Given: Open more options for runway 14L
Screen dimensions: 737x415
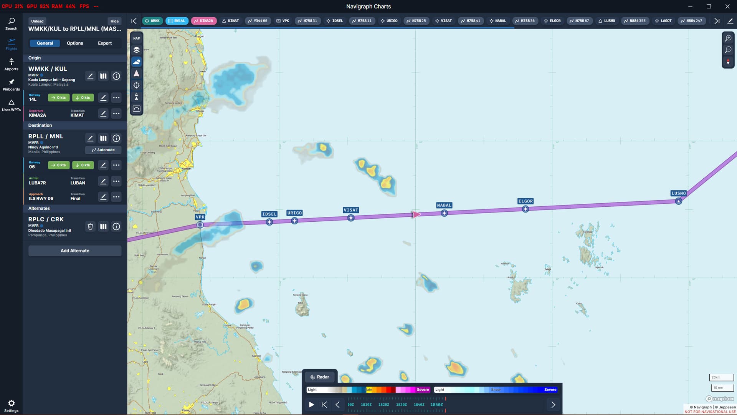Looking at the screenshot, I should pyautogui.click(x=116, y=98).
